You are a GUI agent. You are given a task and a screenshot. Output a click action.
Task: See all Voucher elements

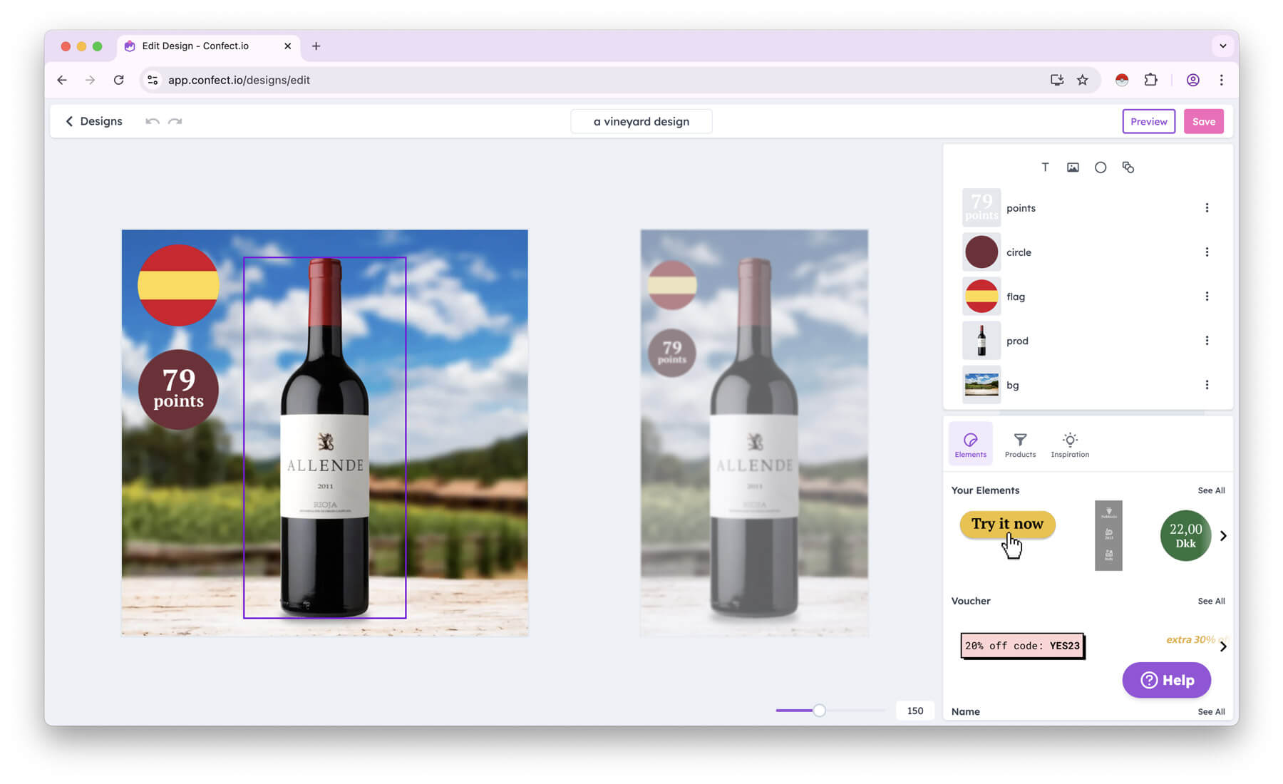coord(1211,601)
